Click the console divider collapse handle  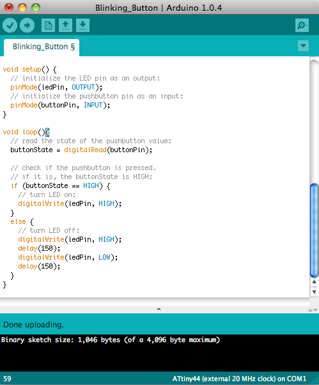[x=159, y=310]
